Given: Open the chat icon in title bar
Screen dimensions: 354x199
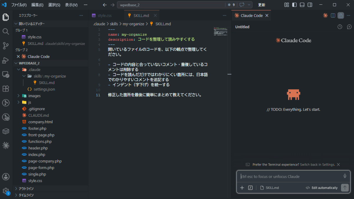Looking at the screenshot, I should (x=242, y=5).
